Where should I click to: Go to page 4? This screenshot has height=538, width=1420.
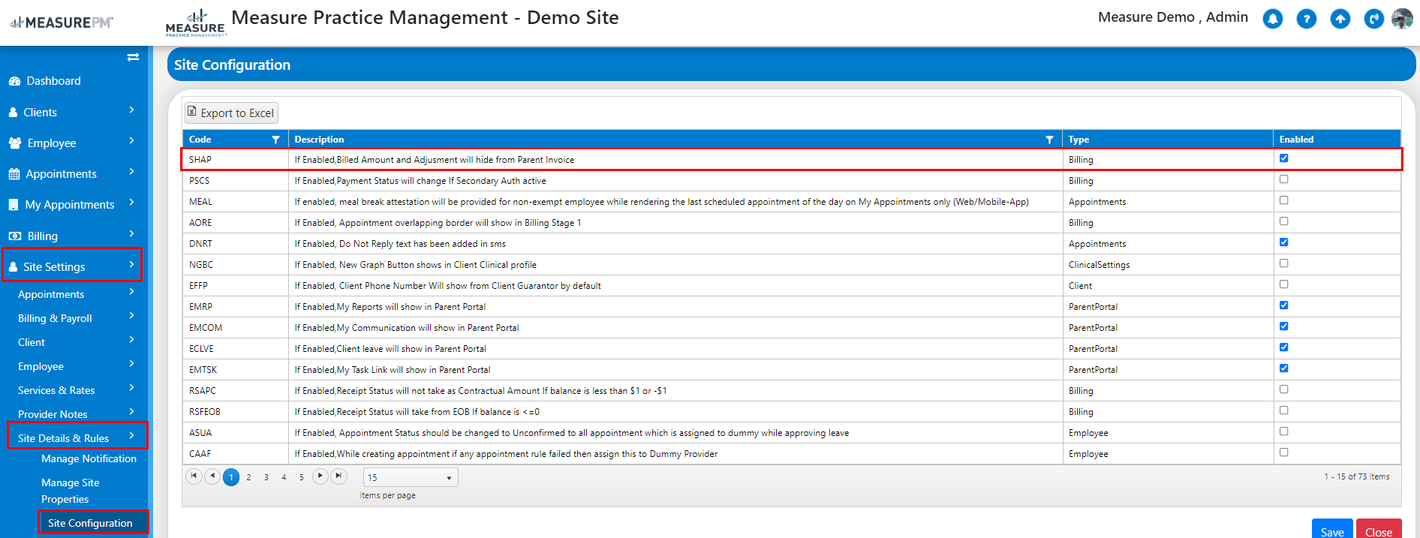point(284,477)
